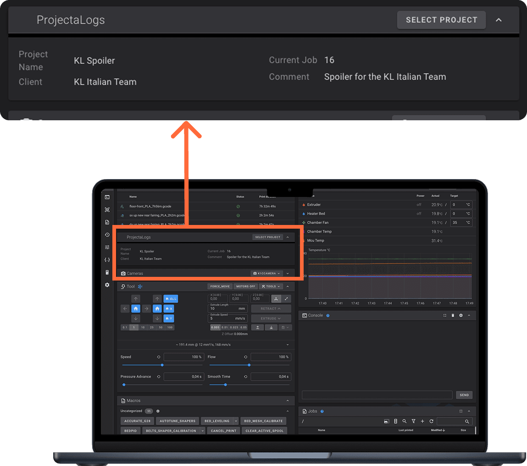Open the K1CCAMERA camera selector dropdown
The image size is (527, 466).
266,273
